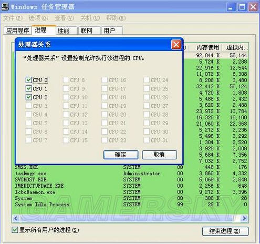Click the right arrow on horizontal scrollbar
Viewport: 260px width, 244px height.
click(244, 218)
